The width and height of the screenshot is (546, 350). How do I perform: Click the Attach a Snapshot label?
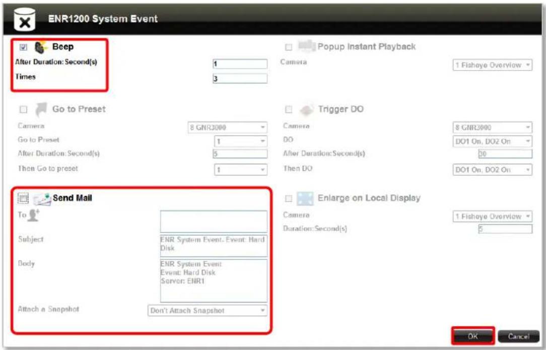pyautogui.click(x=48, y=309)
